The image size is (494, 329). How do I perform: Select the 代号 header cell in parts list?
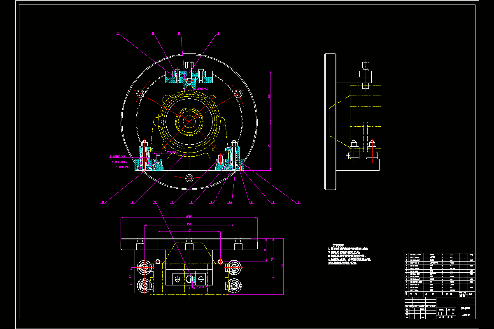click(415, 294)
